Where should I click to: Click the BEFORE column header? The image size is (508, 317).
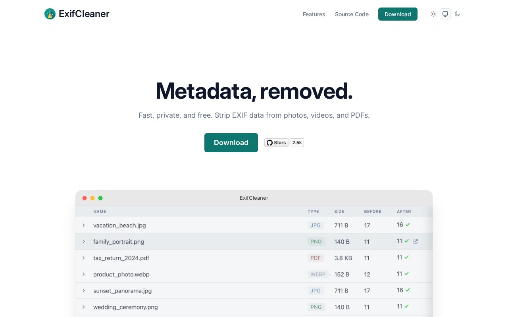[x=373, y=212]
